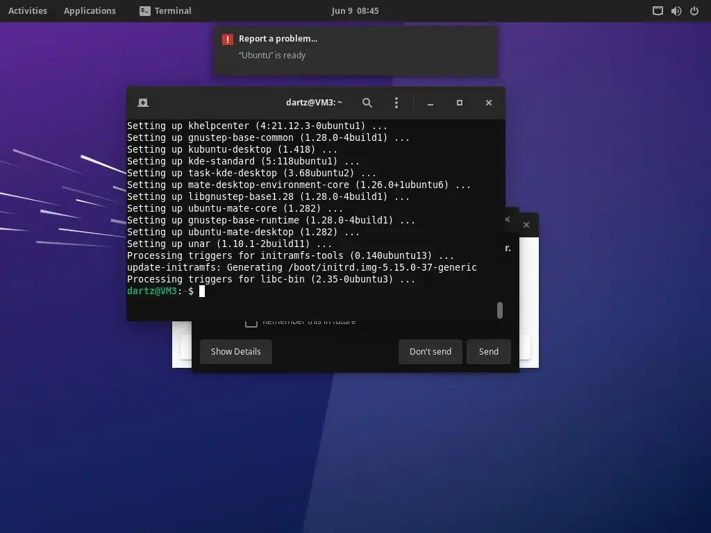Viewport: 711px width, 533px height.
Task: Click Processing triggers for libc-bin line
Action: click(271, 279)
